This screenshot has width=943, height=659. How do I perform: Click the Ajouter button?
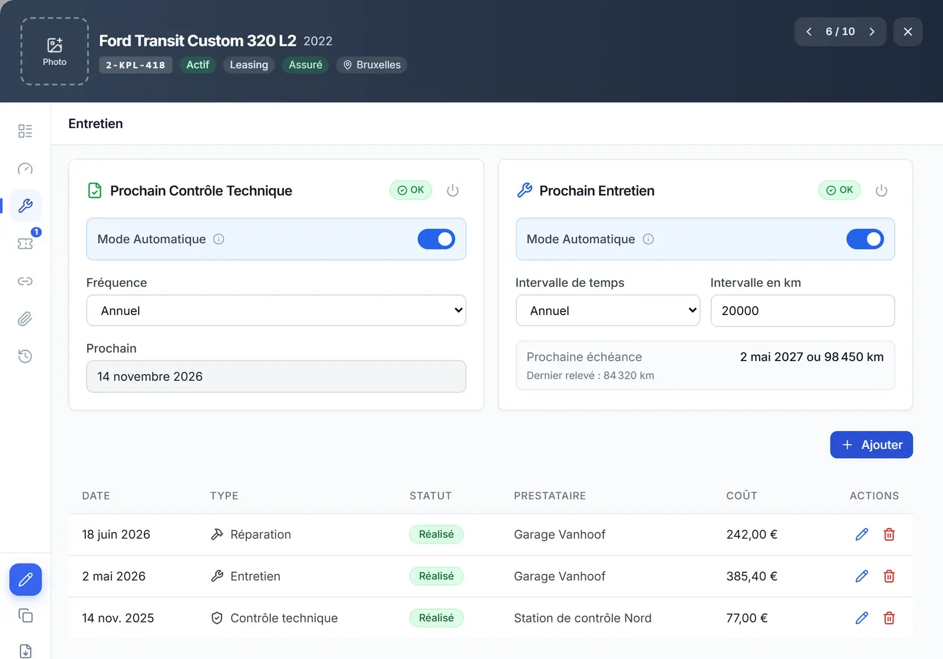pos(871,445)
